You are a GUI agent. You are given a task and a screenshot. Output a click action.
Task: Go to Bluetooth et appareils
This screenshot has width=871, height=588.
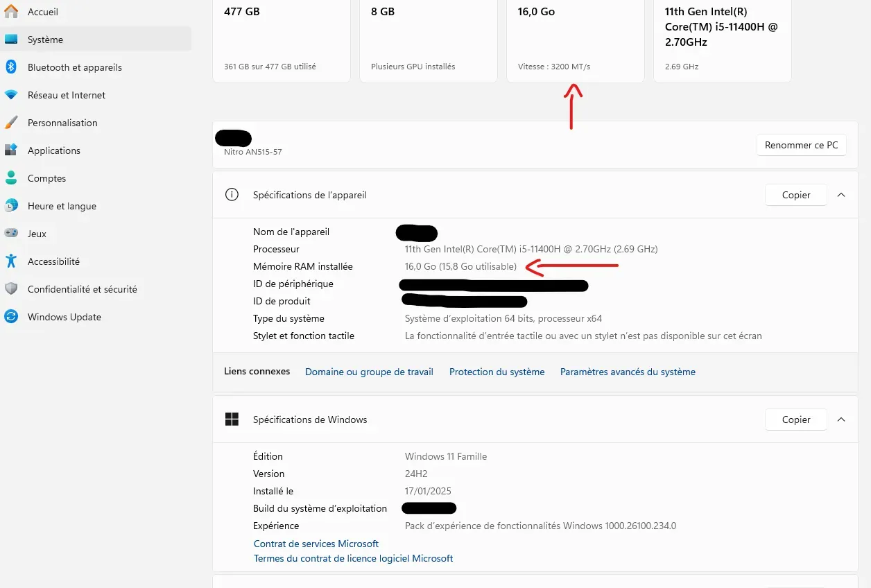(x=97, y=67)
